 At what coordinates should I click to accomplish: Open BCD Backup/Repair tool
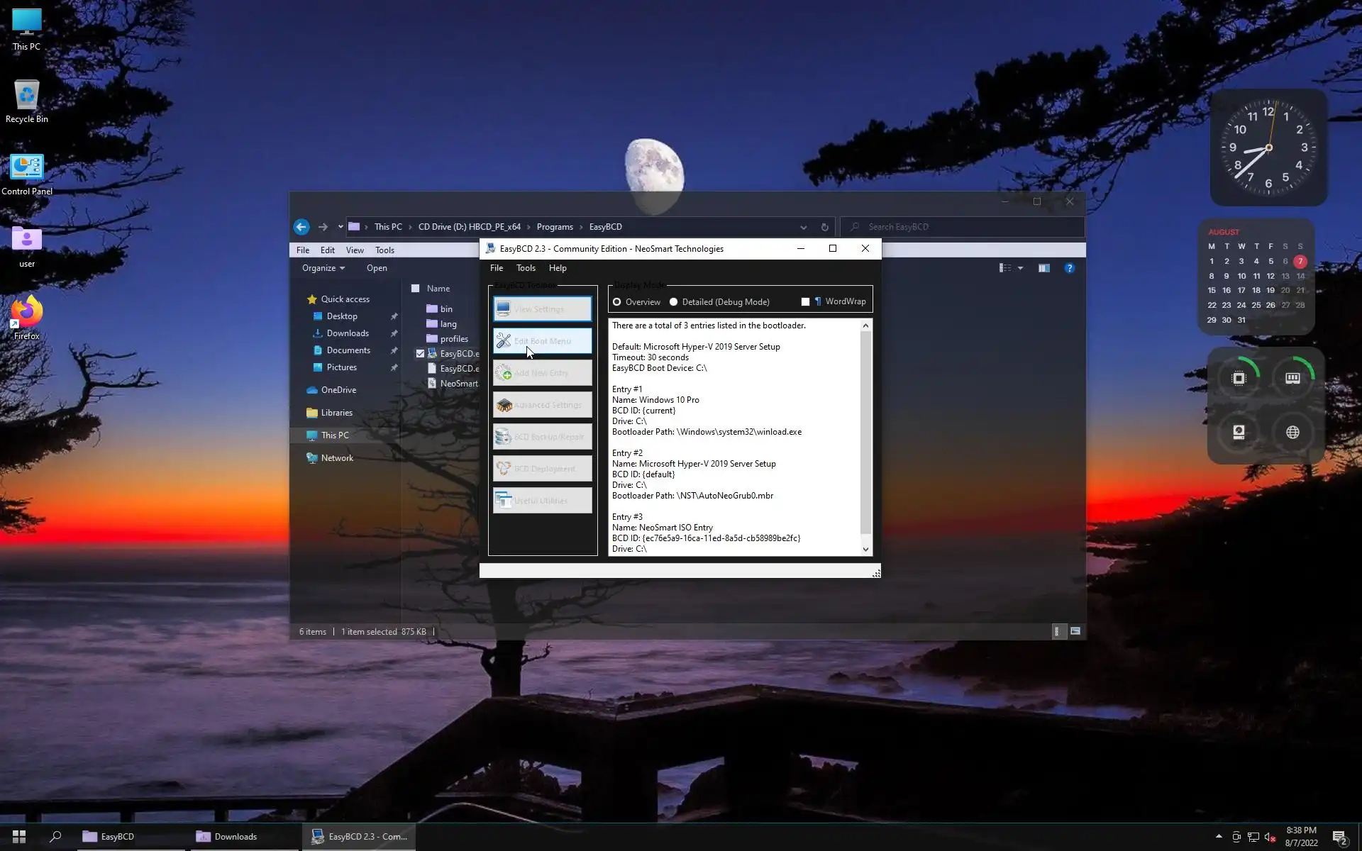point(543,437)
